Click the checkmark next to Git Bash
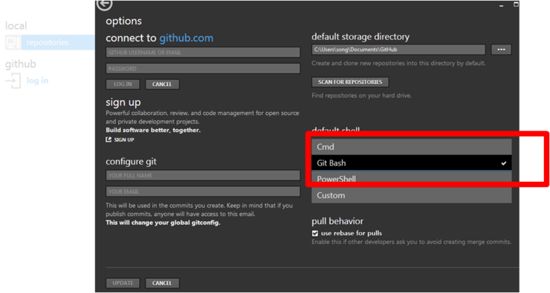 (x=504, y=163)
